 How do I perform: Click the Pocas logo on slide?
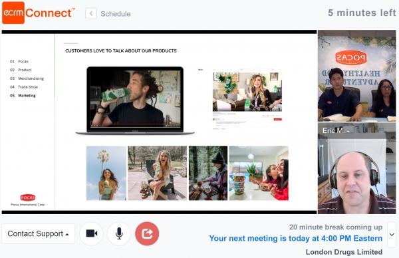(x=28, y=197)
